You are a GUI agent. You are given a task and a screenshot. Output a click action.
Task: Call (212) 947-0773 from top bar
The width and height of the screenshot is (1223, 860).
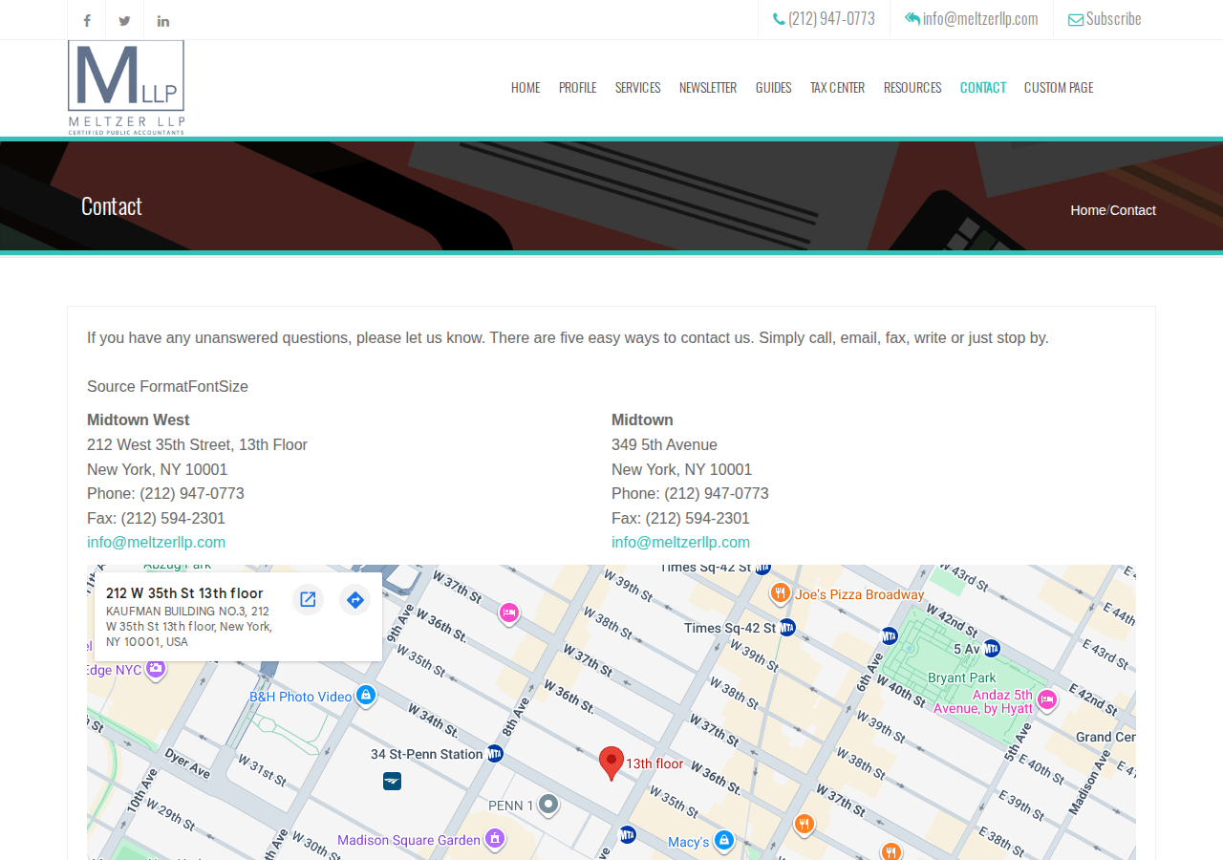824,18
